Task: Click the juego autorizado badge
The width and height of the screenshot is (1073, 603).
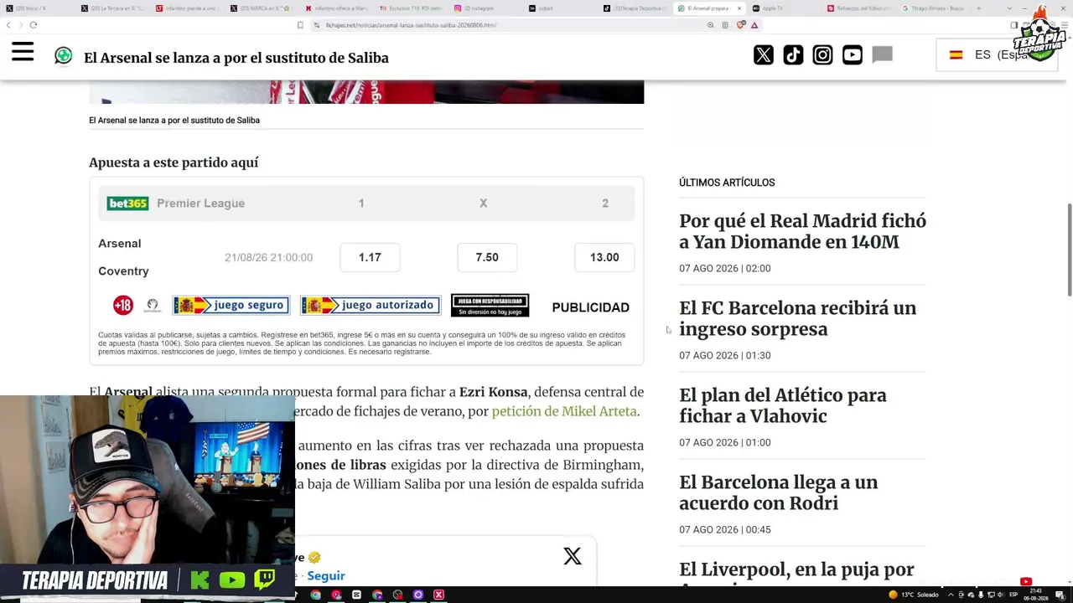Action: click(371, 306)
